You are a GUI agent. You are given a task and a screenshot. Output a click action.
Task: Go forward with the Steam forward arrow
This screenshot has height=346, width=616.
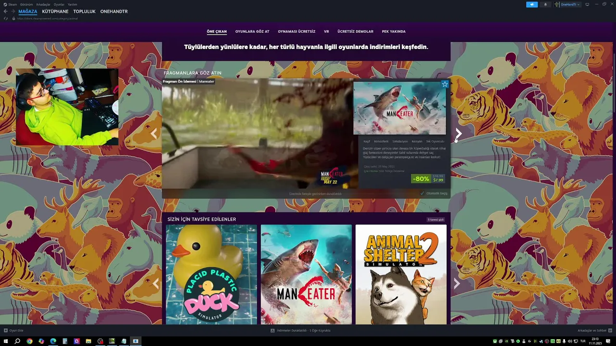[x=13, y=12]
